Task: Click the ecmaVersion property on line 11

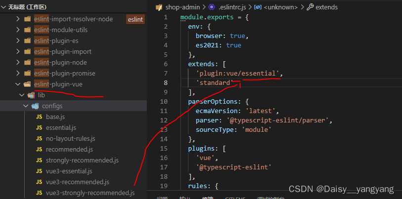Action: click(217, 111)
